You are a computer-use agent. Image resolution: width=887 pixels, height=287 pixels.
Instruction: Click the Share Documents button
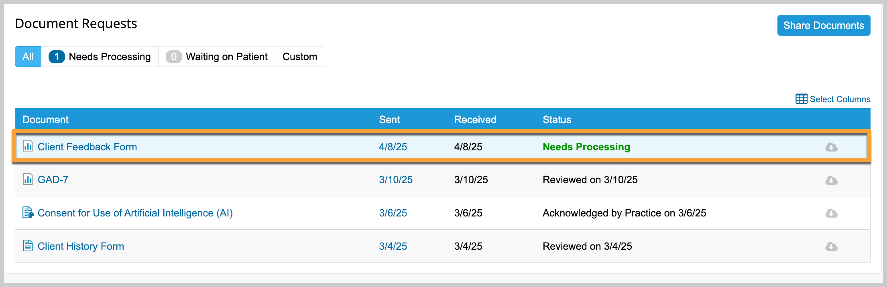[x=824, y=25]
